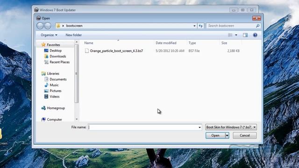Click the Back navigation arrow button
The width and height of the screenshot is (299, 168).
point(40,26)
